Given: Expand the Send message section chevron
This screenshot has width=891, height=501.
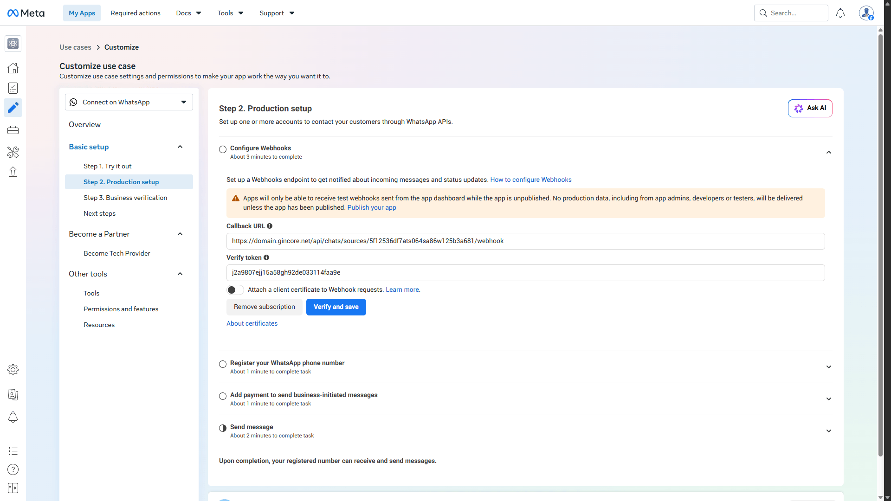Looking at the screenshot, I should point(829,431).
